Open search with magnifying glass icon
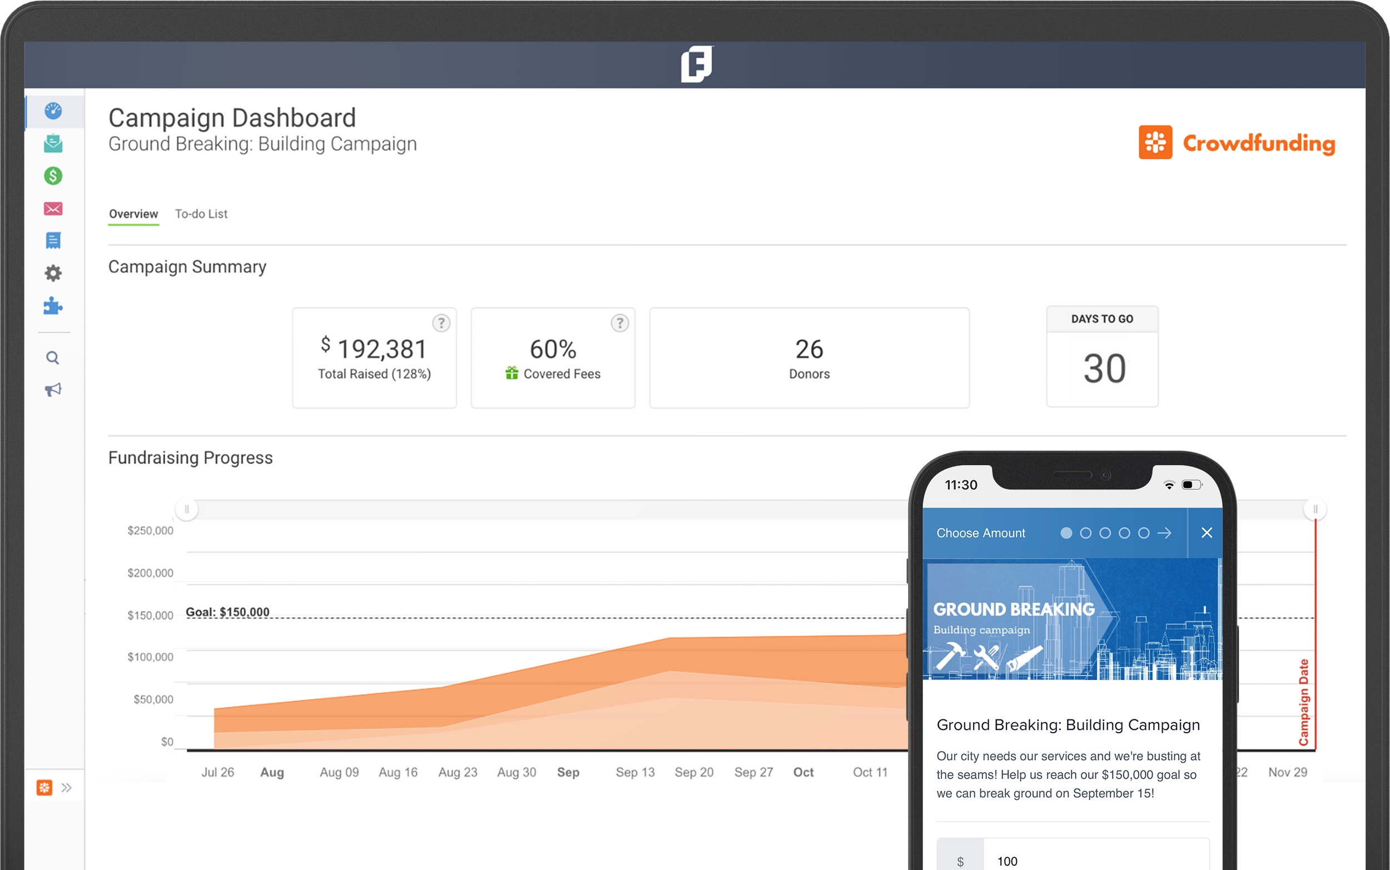The height and width of the screenshot is (870, 1390). [x=52, y=358]
